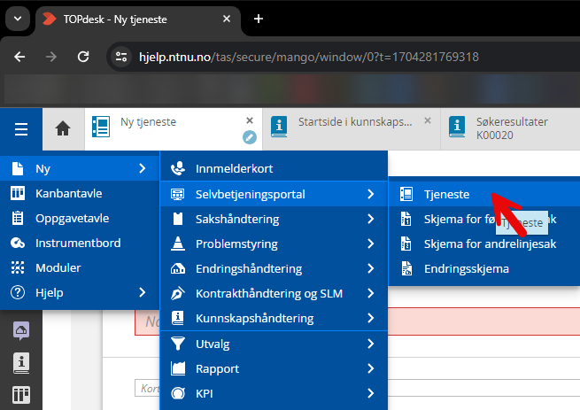This screenshot has width=580, height=410.
Task: Go to the TOPdesk home tab
Action: coord(63,128)
